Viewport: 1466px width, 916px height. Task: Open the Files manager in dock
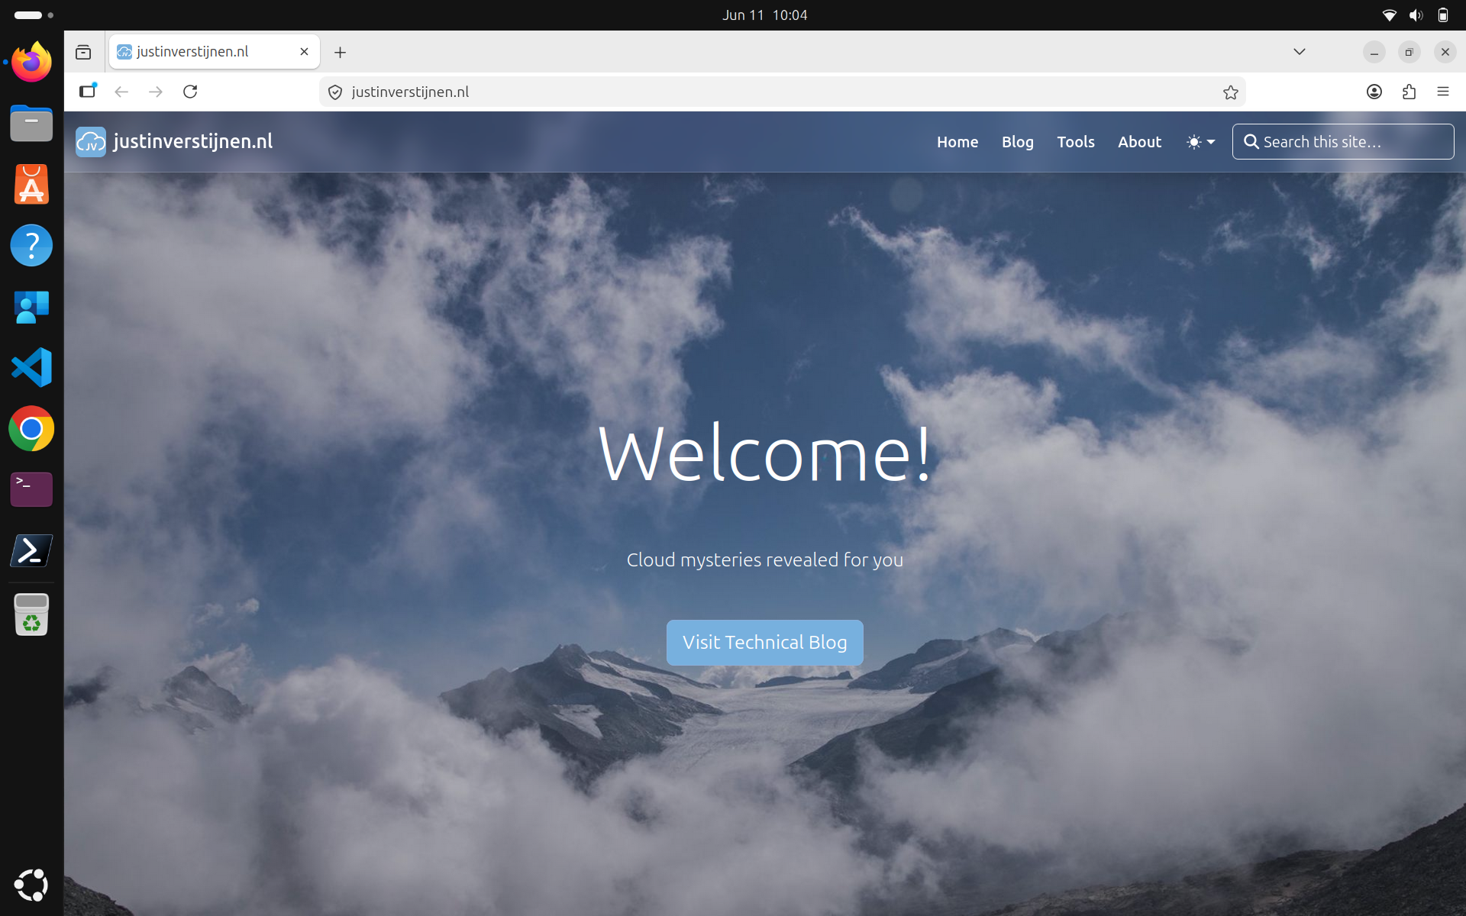31,123
